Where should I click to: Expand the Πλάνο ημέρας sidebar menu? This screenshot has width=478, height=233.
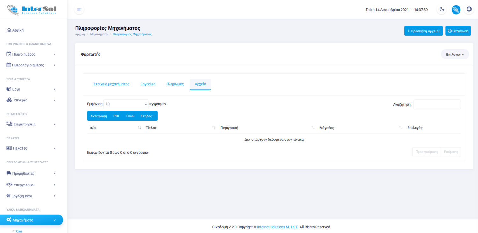(31, 54)
